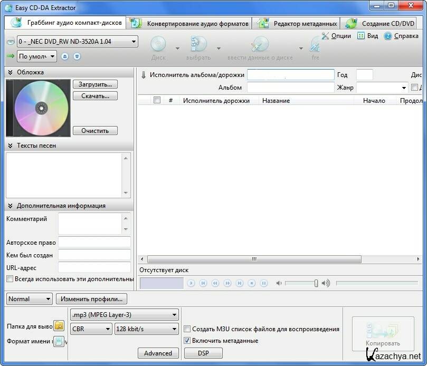Image resolution: width=427 pixels, height=366 pixels.
Task: Open the .mp3 (MPEG Layer-3) format dropdown
Action: click(x=125, y=315)
